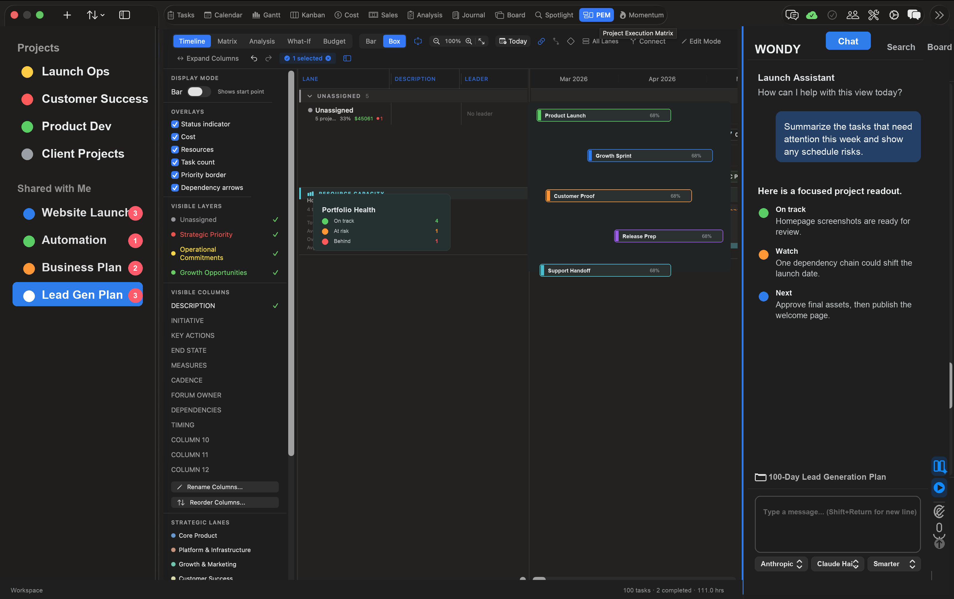Viewport: 954px width, 599px height.
Task: Click the zoom in magnifier icon
Action: click(x=468, y=41)
